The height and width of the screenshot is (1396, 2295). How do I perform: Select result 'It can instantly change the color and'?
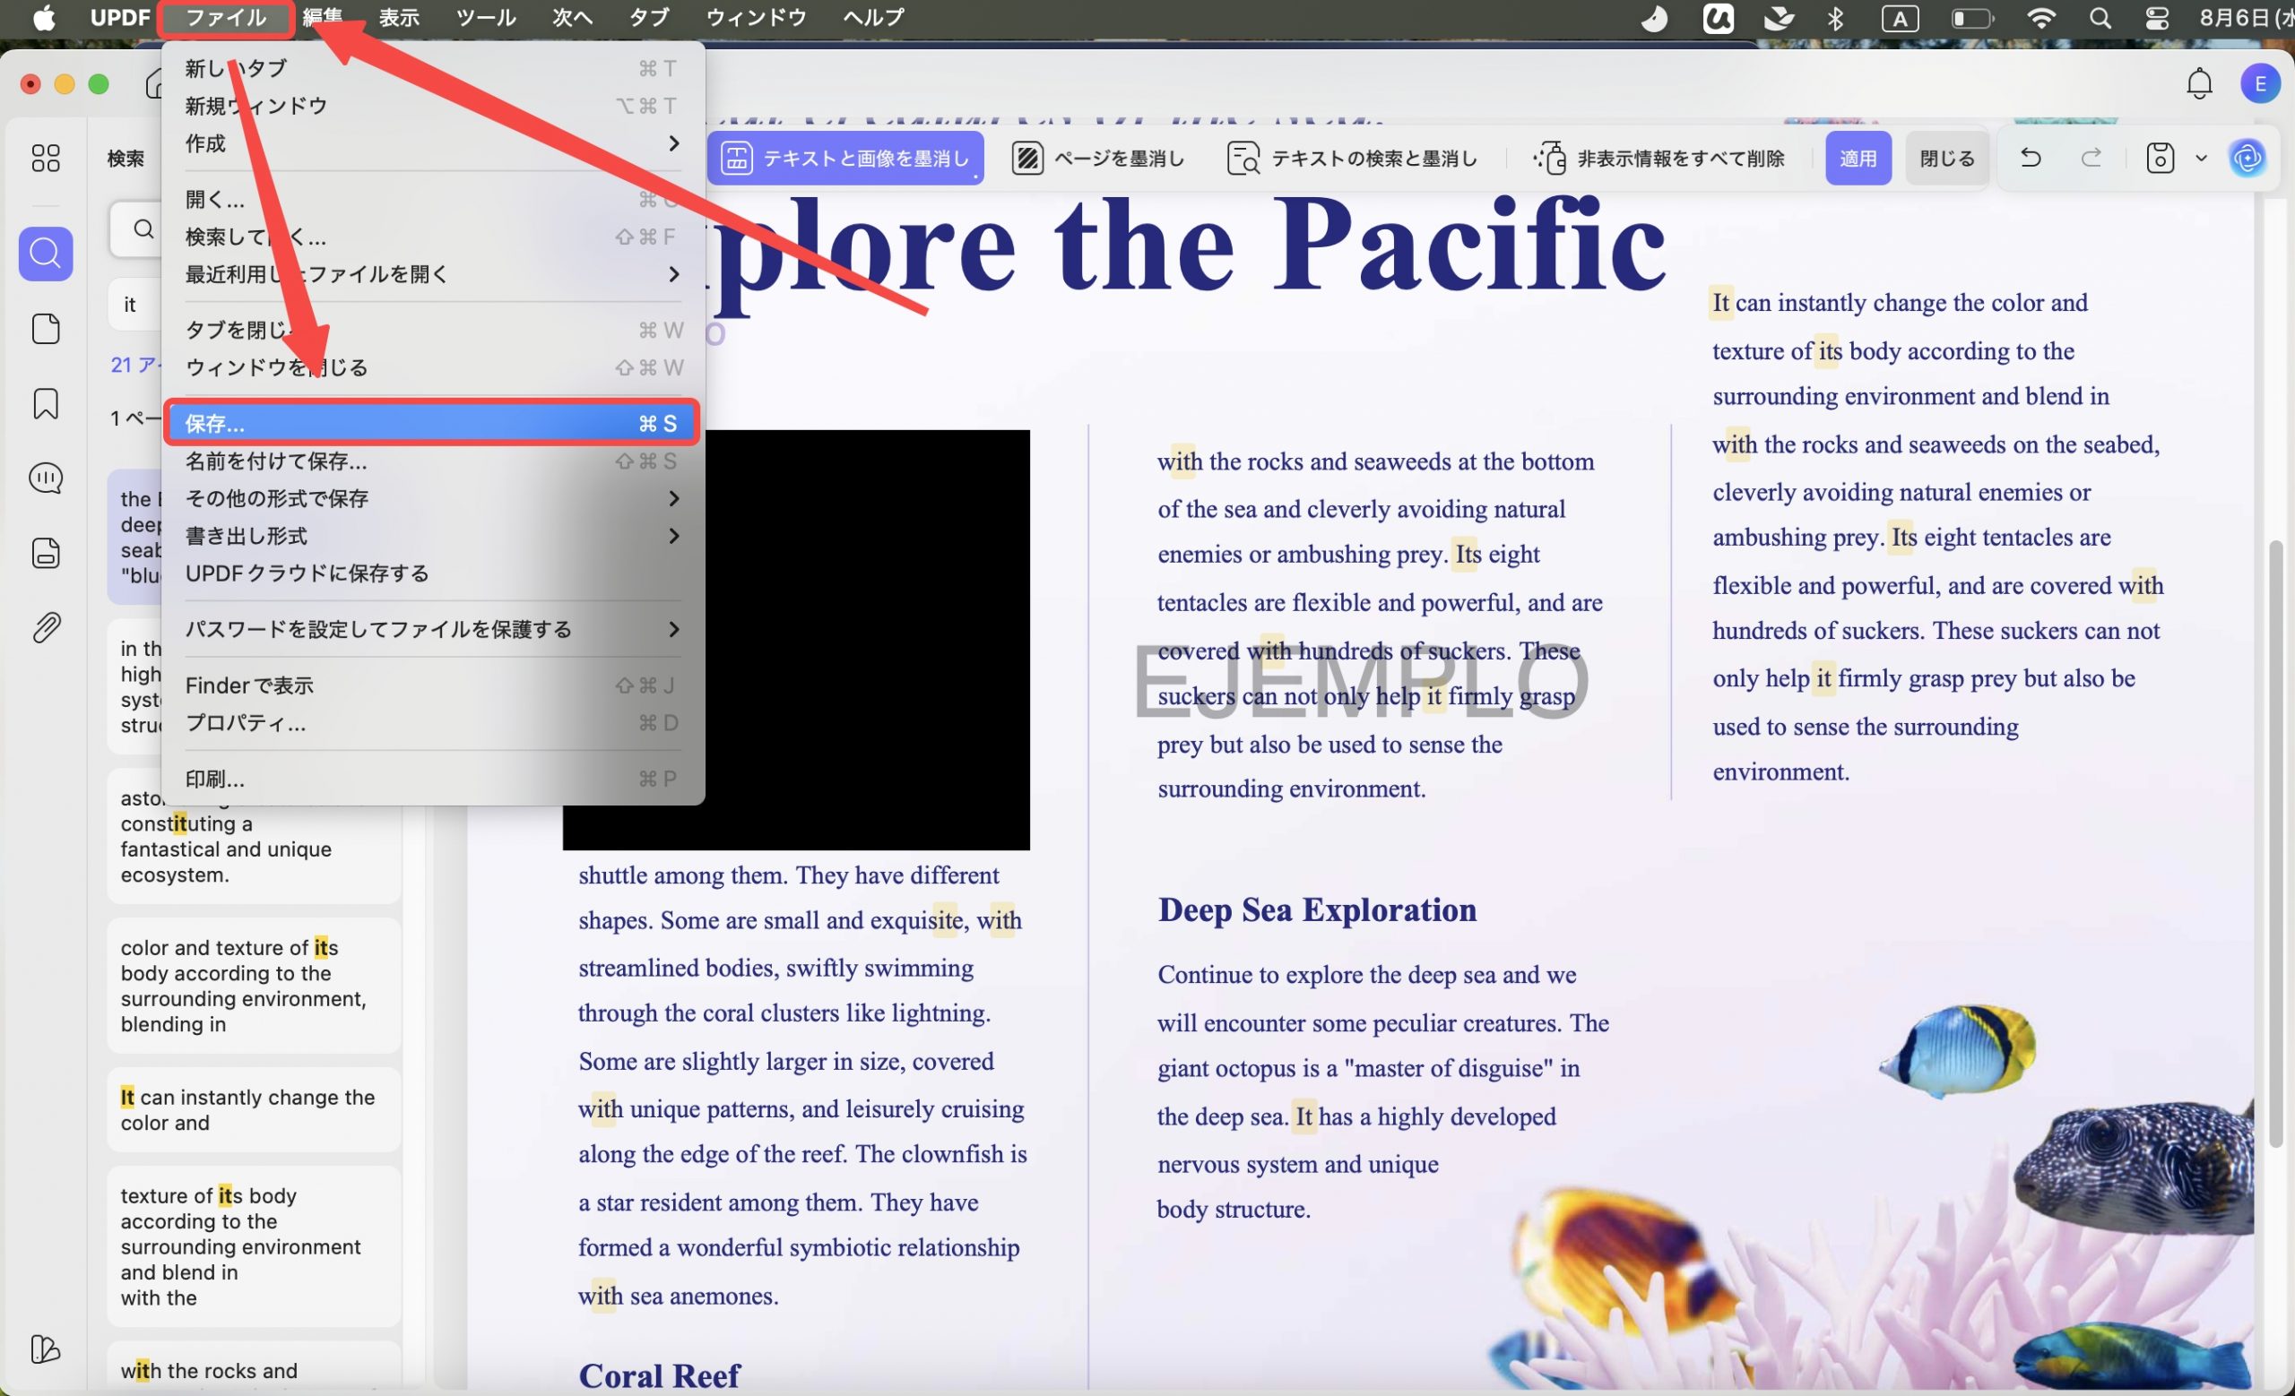coord(255,1109)
